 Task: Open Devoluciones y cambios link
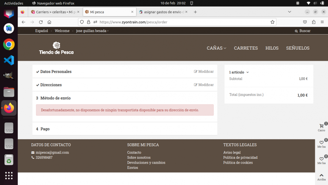tap(146, 163)
